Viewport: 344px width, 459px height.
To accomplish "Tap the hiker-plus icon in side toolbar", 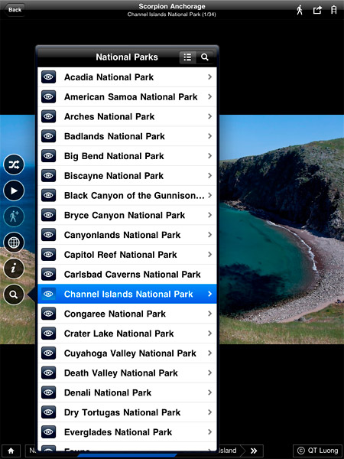I will pyautogui.click(x=14, y=216).
